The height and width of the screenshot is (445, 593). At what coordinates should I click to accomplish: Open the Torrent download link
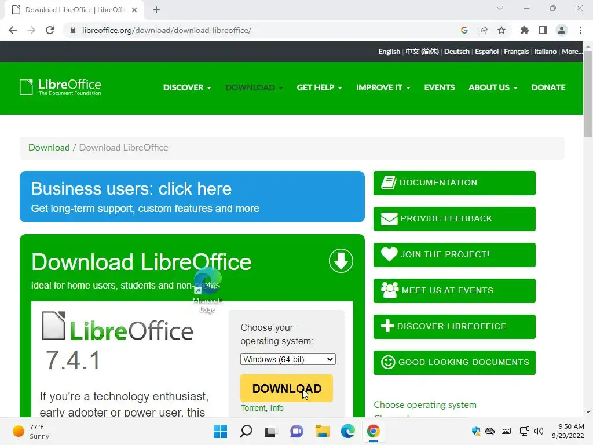point(253,408)
